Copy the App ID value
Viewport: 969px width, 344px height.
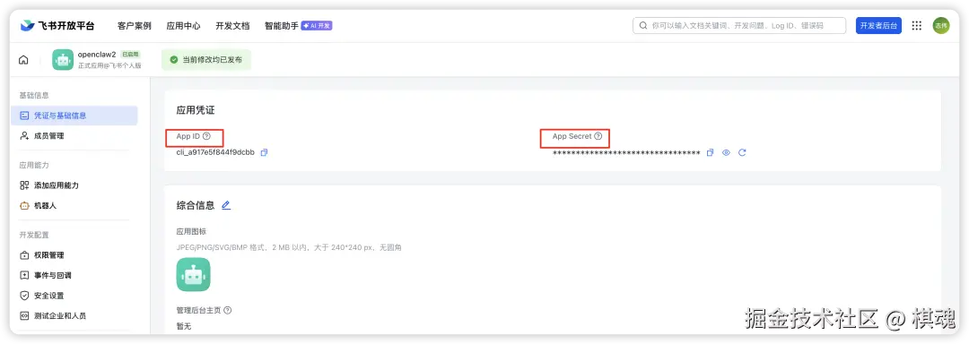[x=264, y=152]
